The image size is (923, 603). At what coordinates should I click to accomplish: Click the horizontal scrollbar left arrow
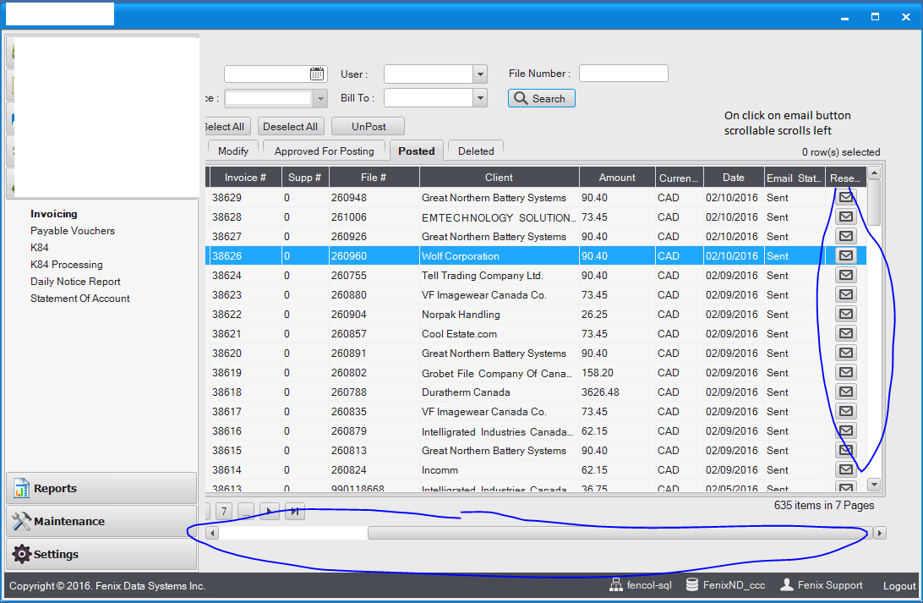212,533
